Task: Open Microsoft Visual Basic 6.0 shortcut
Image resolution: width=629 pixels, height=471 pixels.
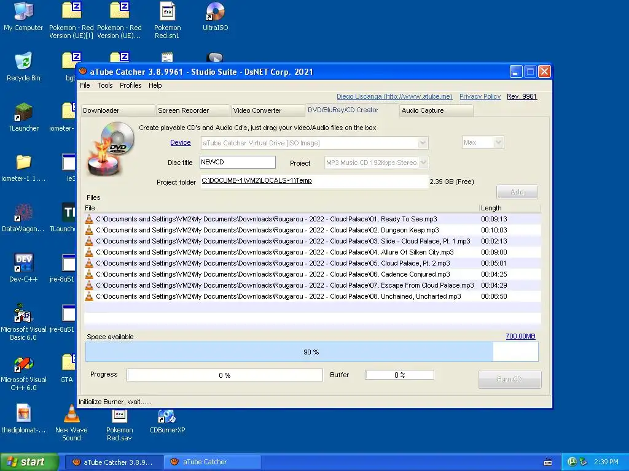Action: tap(23, 322)
